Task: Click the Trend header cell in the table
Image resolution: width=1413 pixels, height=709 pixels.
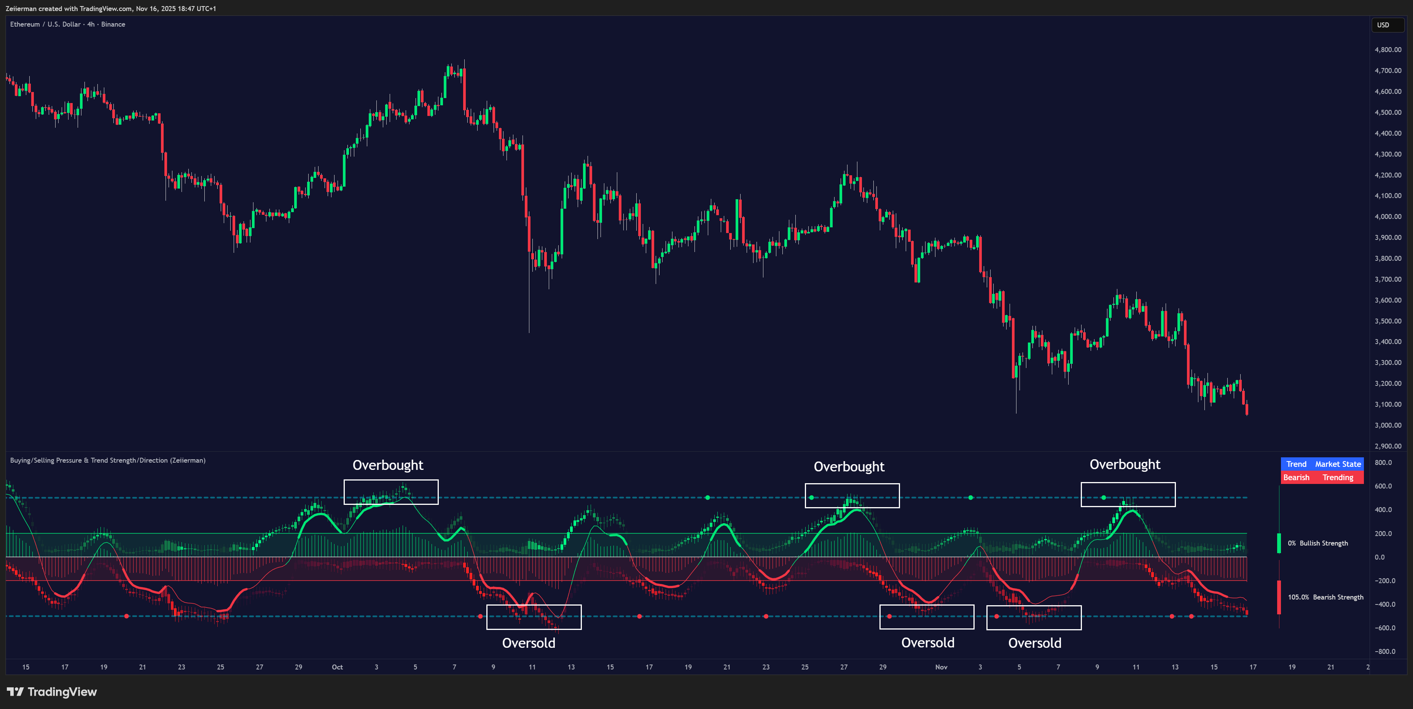Action: [1296, 464]
